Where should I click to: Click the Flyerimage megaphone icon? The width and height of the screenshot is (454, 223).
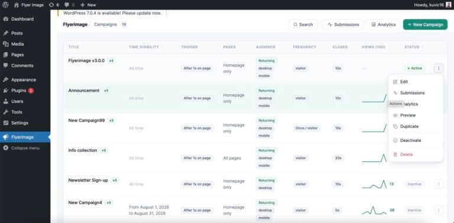pyautogui.click(x=5, y=137)
